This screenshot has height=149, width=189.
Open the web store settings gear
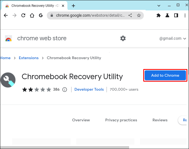123,38
